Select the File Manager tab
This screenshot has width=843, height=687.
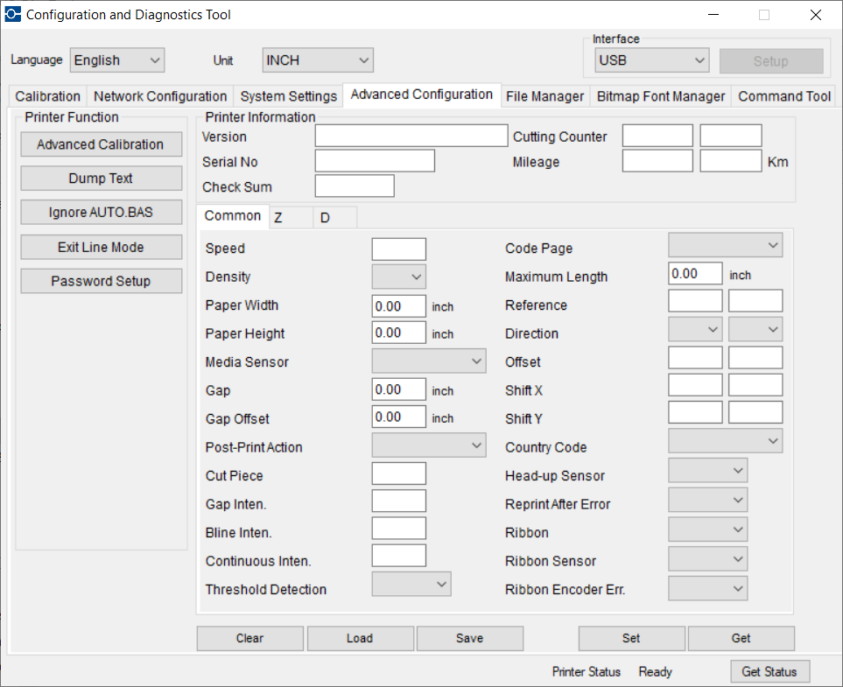pyautogui.click(x=544, y=96)
